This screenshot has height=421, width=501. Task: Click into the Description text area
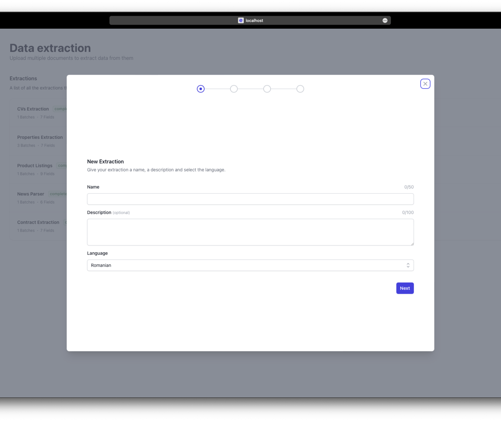coord(250,232)
